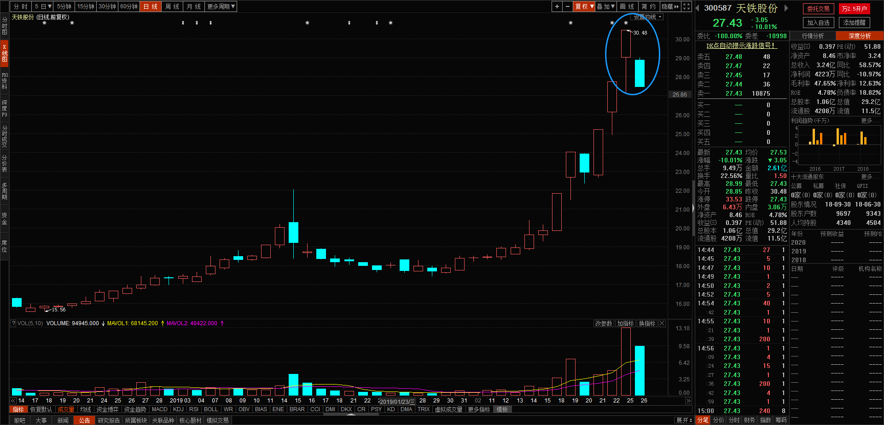This screenshot has width=884, height=425.
Task: Switch to 简约 simple mode
Action: (649, 6)
